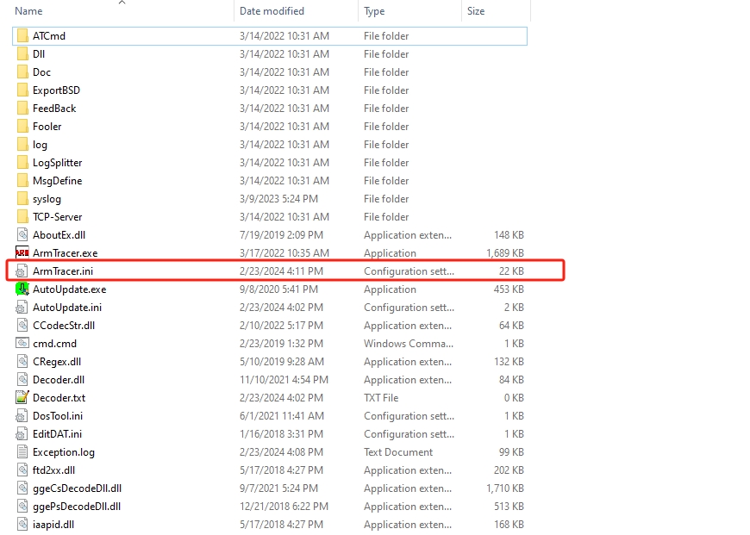Sort files by the Name column
The height and width of the screenshot is (535, 750).
[28, 11]
